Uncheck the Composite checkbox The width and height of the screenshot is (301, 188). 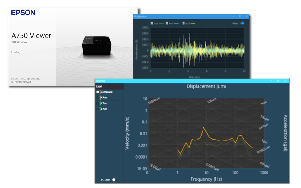[98, 92]
